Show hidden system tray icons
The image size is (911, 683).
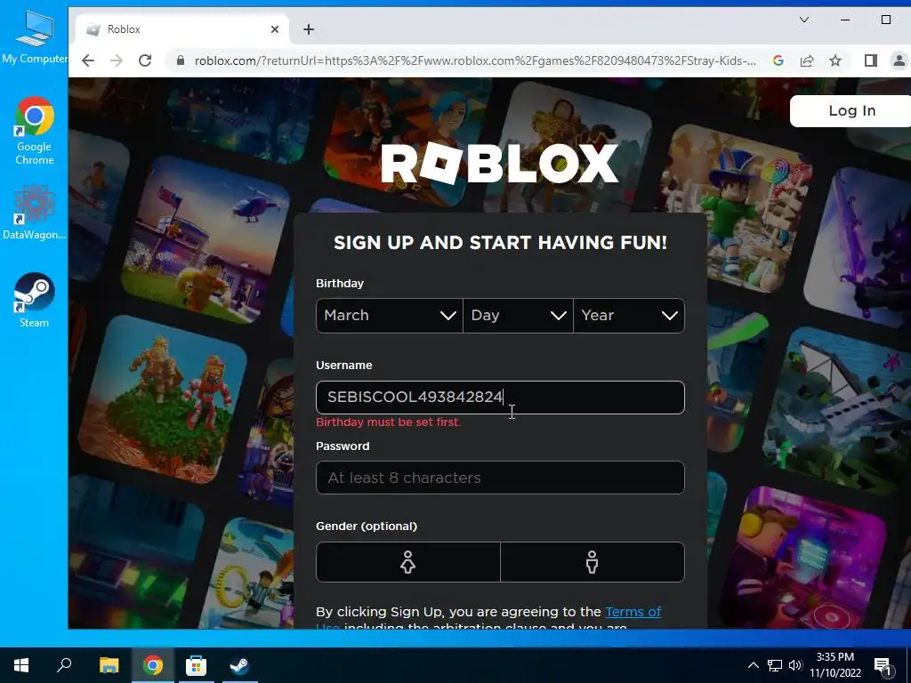753,665
